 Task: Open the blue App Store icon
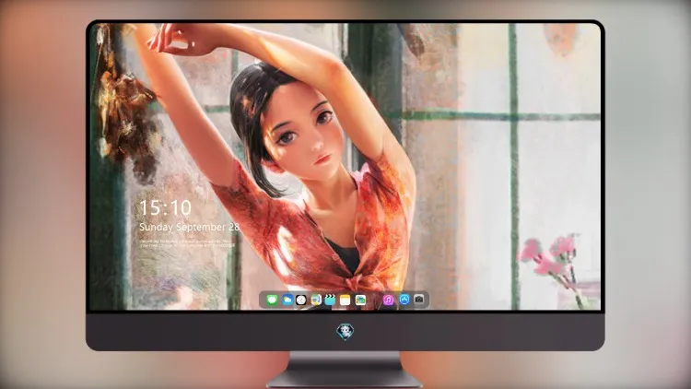coord(404,300)
